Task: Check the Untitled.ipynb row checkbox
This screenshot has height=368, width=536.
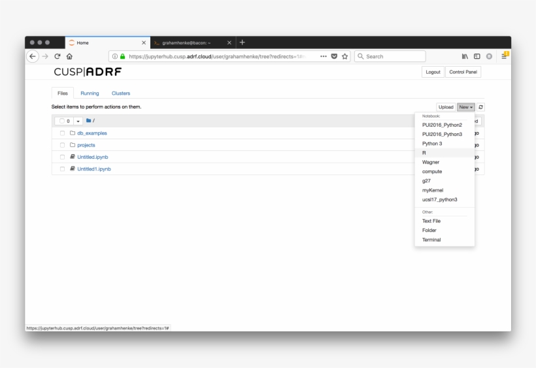Action: [x=62, y=157]
